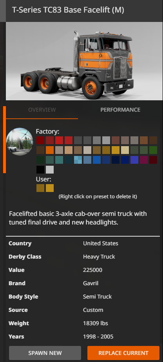Click the Replace Current button
Viewport: 163px width, 362px height.
(x=123, y=353)
